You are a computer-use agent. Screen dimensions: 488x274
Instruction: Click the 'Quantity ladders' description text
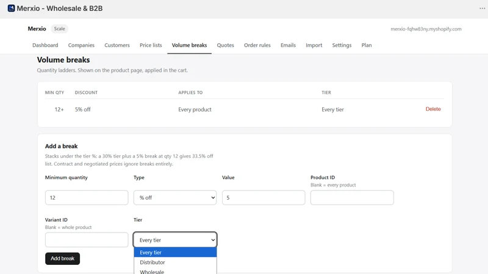112,70
